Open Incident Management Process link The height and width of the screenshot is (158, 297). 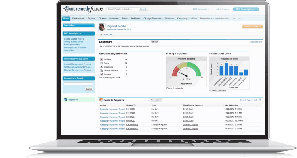click(77, 64)
